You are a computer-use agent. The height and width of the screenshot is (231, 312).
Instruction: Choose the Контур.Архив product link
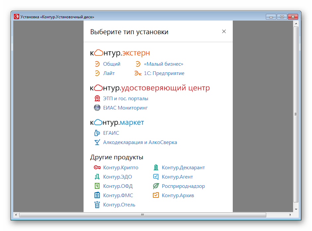pos(178,195)
